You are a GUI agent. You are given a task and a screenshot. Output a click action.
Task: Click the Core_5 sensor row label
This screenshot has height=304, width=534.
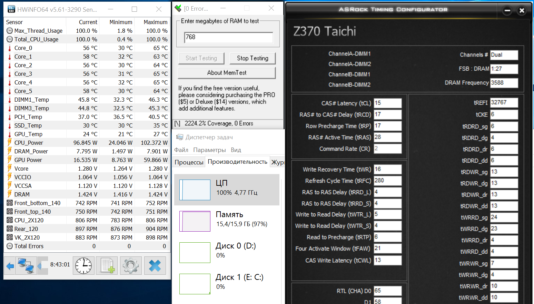tap(23, 91)
